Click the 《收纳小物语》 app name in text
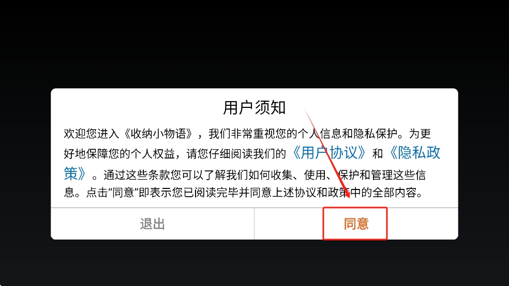 pos(158,133)
